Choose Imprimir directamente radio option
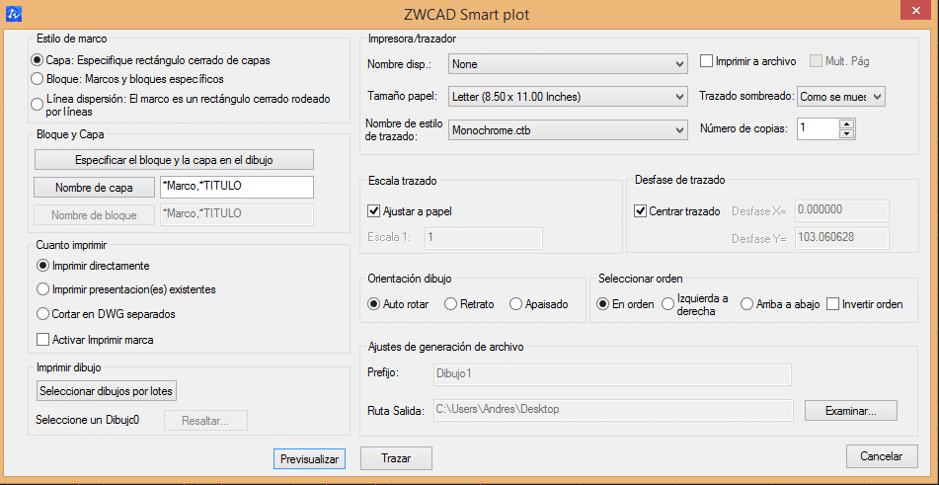Image resolution: width=939 pixels, height=485 pixels. 42,265
